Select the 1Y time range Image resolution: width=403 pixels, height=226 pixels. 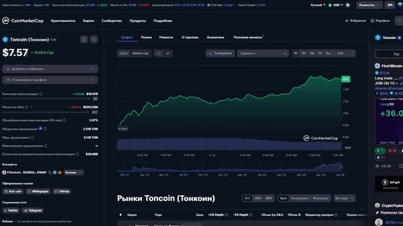(x=320, y=53)
